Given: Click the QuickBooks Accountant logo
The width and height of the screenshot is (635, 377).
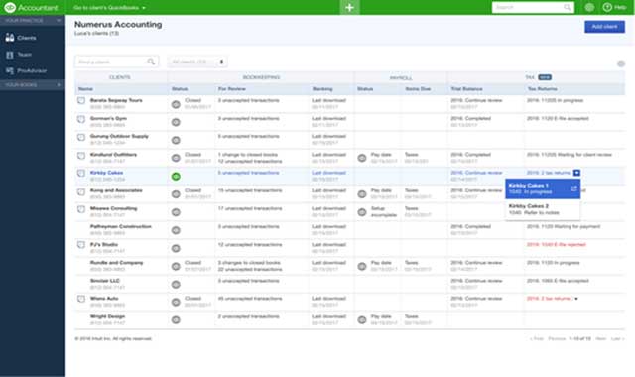Looking at the screenshot, I should (x=31, y=7).
